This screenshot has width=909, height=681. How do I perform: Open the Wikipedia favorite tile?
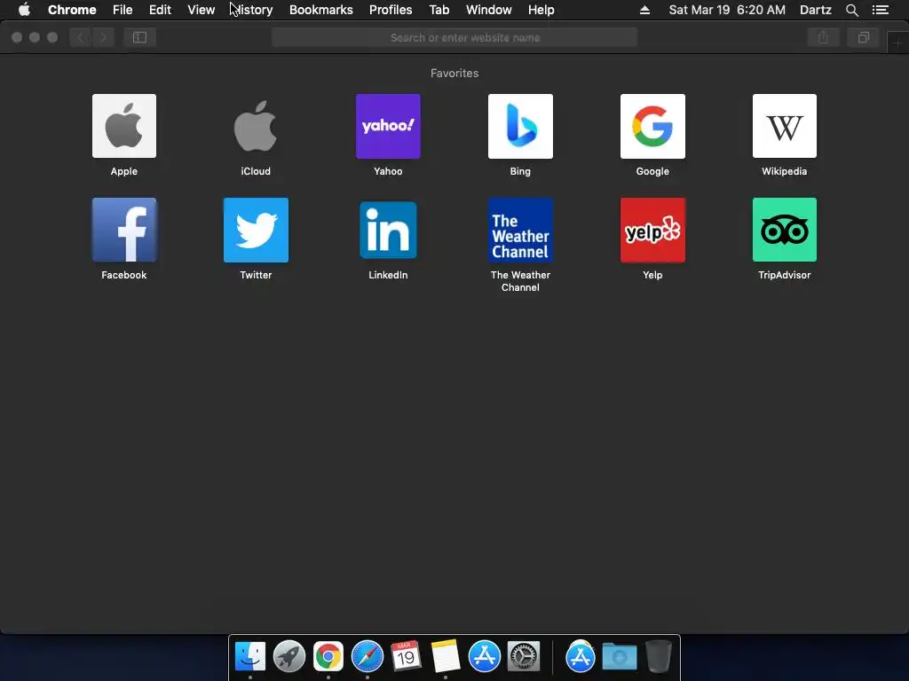(785, 126)
